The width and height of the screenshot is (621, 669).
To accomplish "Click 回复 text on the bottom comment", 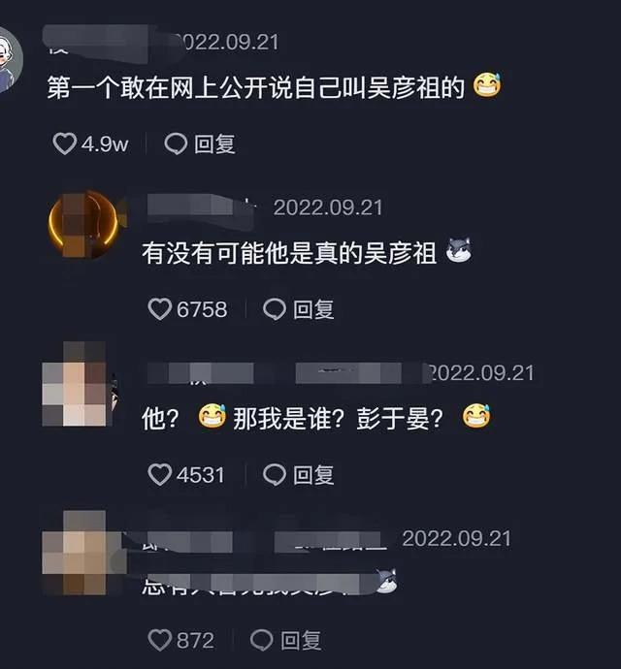I will click(301, 641).
